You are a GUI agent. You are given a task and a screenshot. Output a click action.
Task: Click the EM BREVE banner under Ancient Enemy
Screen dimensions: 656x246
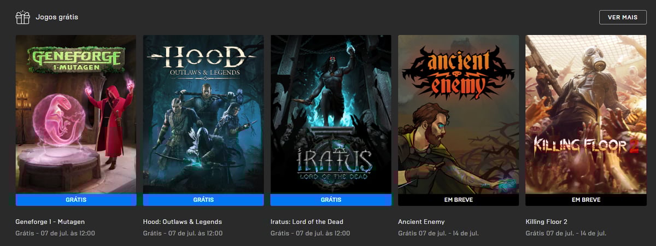click(458, 200)
